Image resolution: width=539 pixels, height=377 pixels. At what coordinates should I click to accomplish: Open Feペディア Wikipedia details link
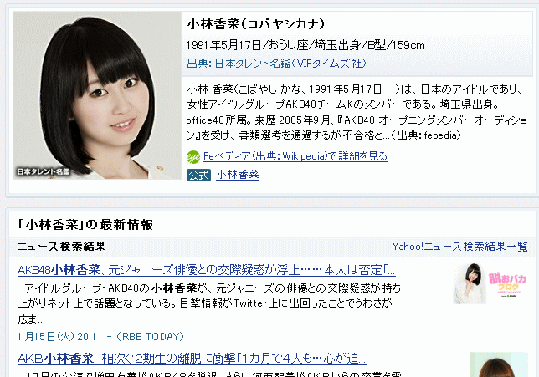pos(295,156)
